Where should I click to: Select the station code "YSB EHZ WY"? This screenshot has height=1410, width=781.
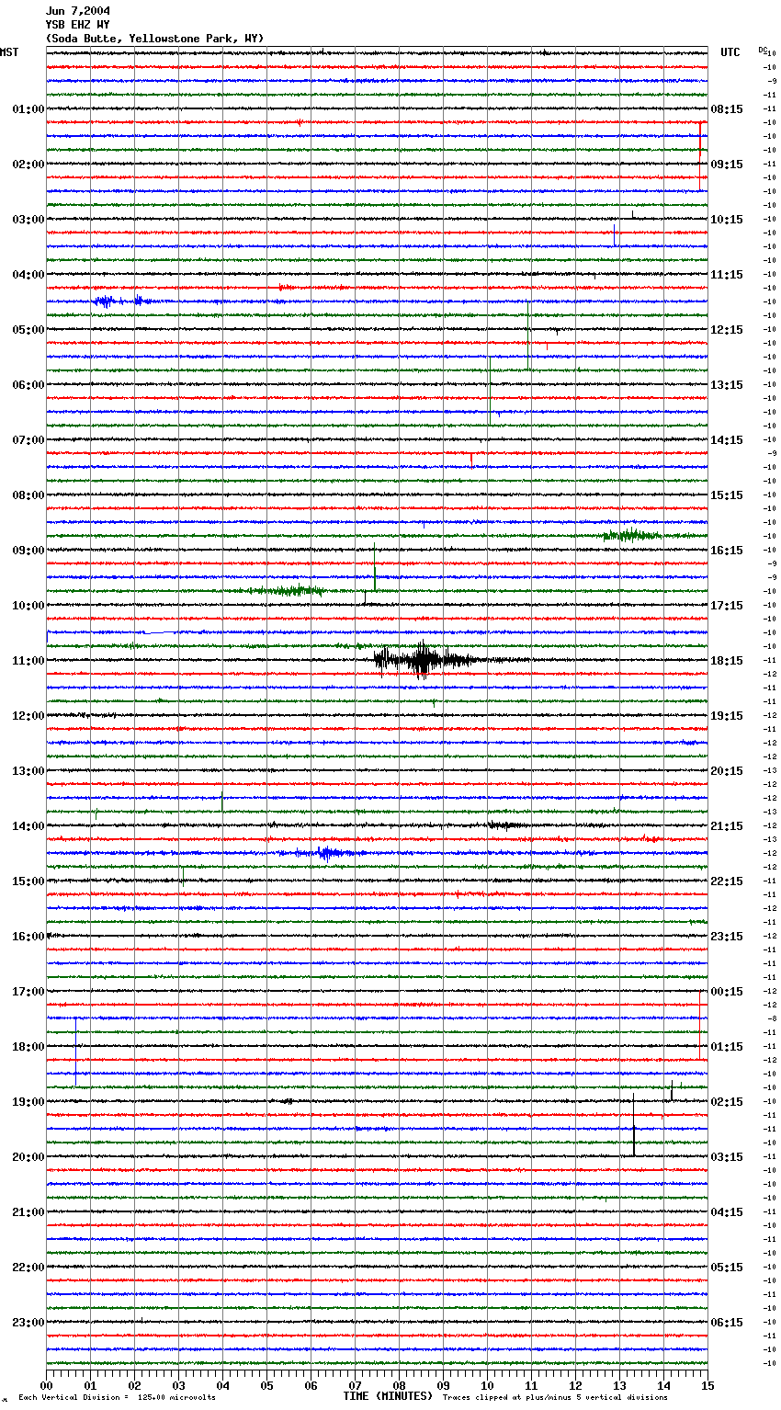coord(78,25)
